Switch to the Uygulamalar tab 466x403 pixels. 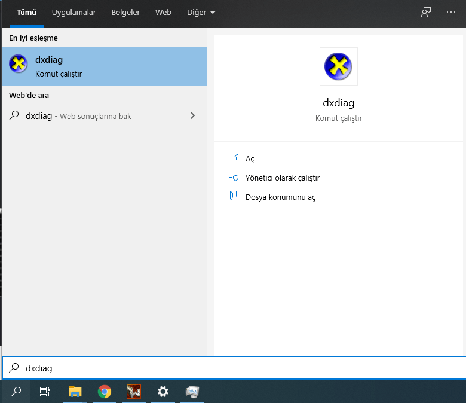(x=73, y=13)
